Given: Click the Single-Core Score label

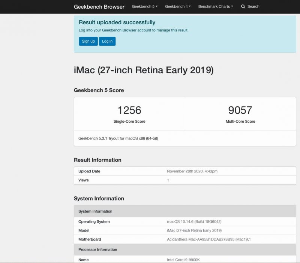Looking at the screenshot, I should pos(129,122).
